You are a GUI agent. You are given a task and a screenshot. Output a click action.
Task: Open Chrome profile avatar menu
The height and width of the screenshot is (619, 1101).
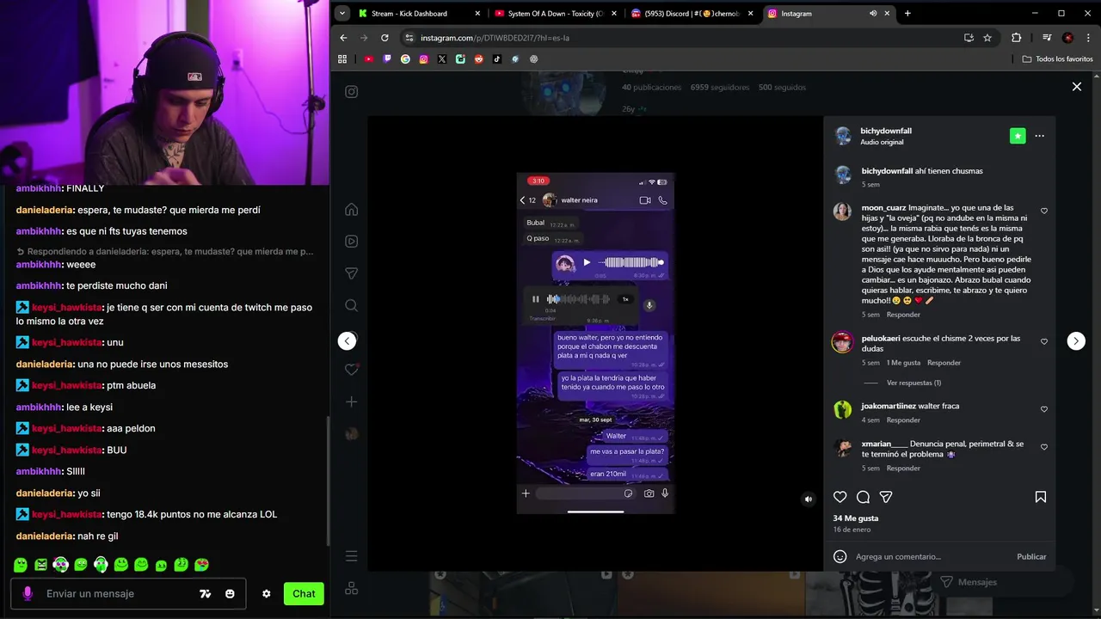[x=1067, y=38]
